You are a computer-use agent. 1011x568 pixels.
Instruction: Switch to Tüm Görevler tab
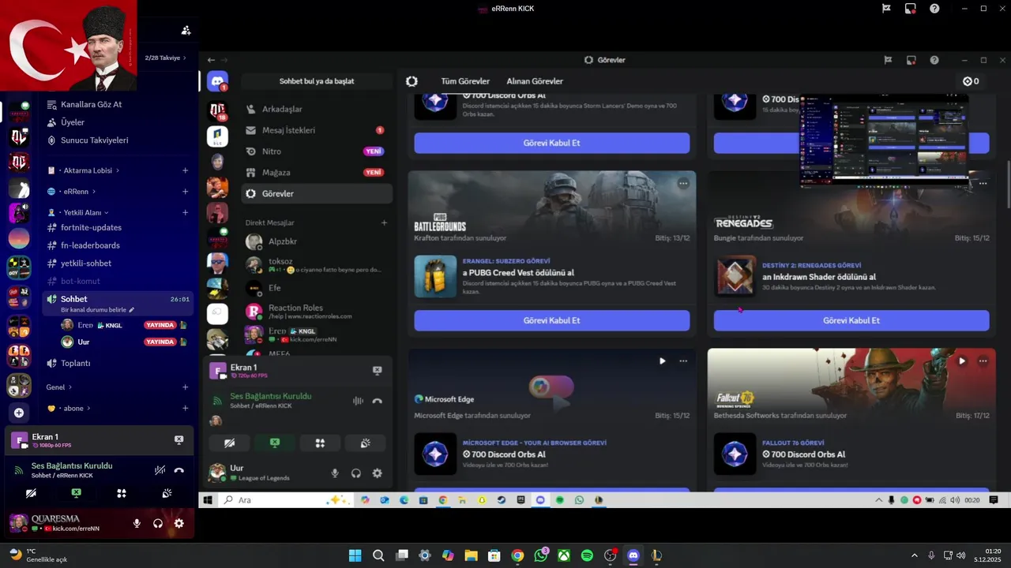pos(465,81)
